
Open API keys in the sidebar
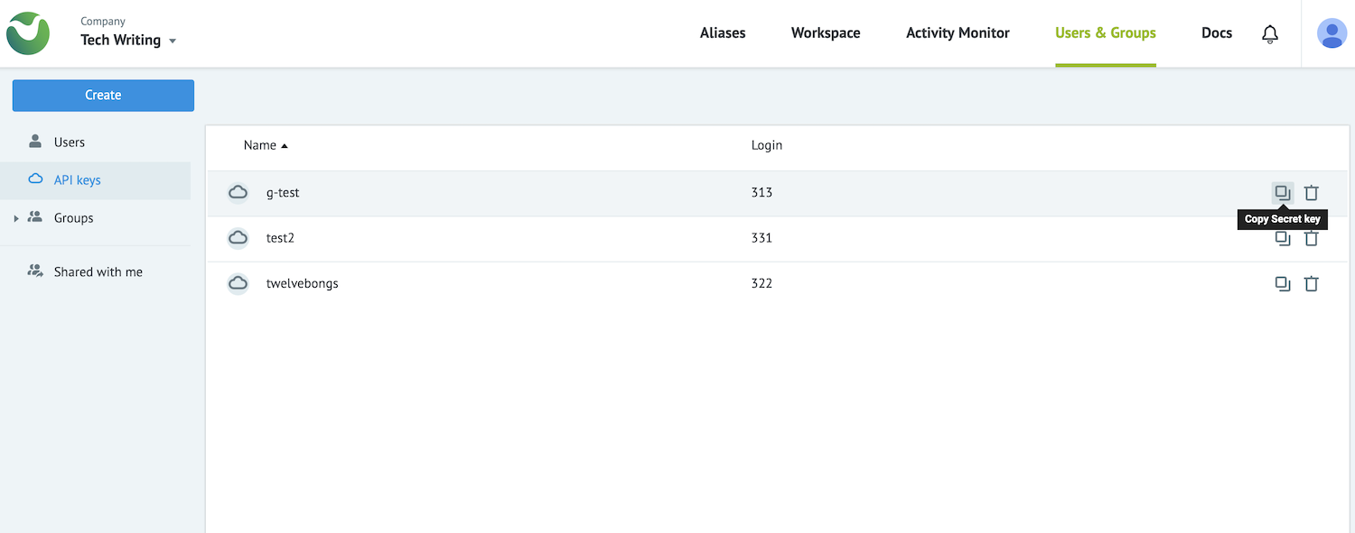(x=77, y=180)
